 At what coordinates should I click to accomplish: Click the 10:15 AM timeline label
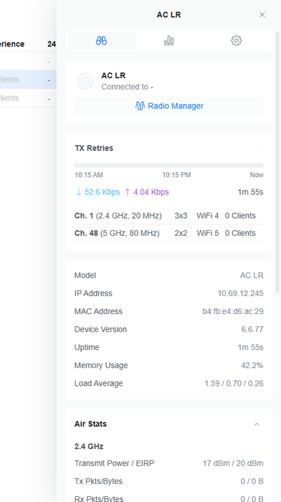click(89, 175)
